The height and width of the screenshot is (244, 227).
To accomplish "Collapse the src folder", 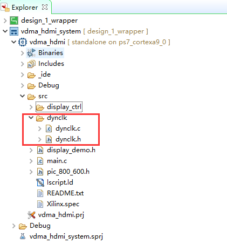I will [x=22, y=96].
